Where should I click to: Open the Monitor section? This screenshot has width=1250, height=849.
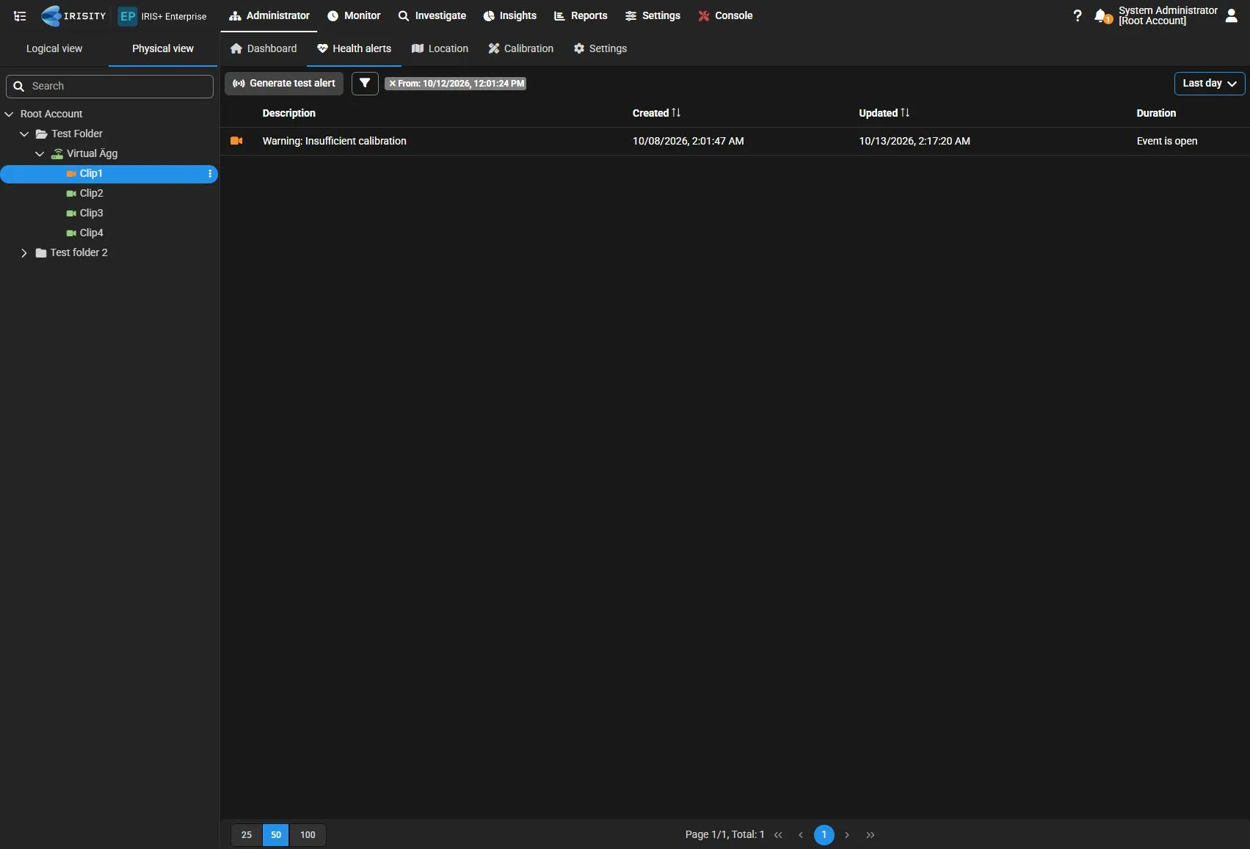click(354, 15)
